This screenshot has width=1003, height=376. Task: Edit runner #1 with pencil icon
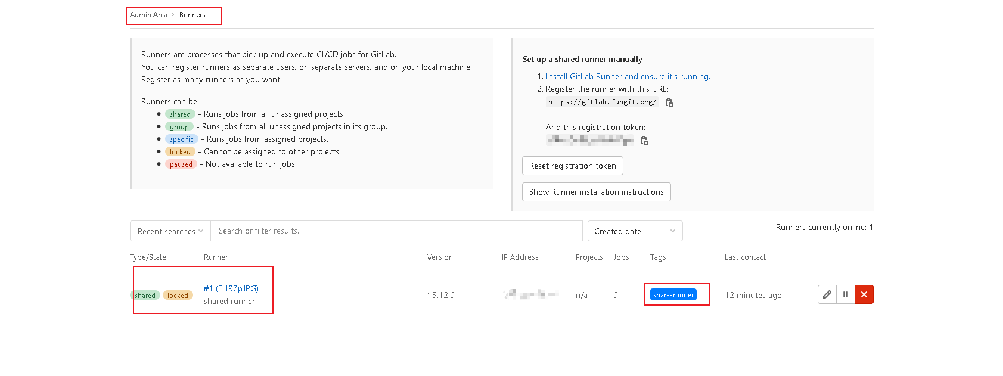coord(827,294)
